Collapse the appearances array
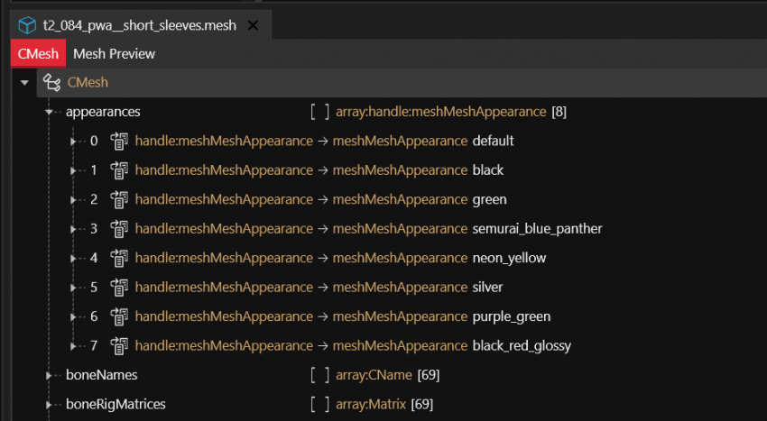 [x=50, y=112]
